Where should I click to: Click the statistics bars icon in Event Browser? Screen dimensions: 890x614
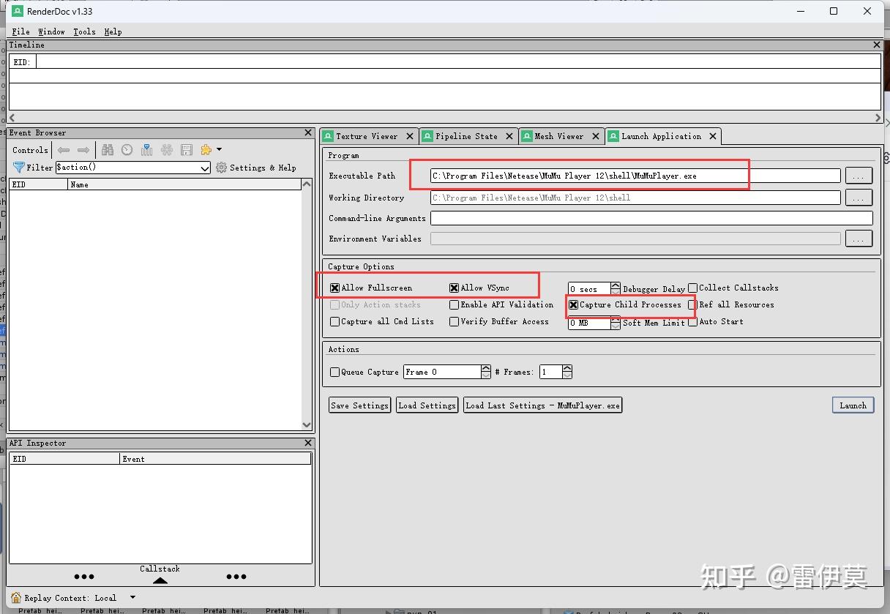[146, 150]
